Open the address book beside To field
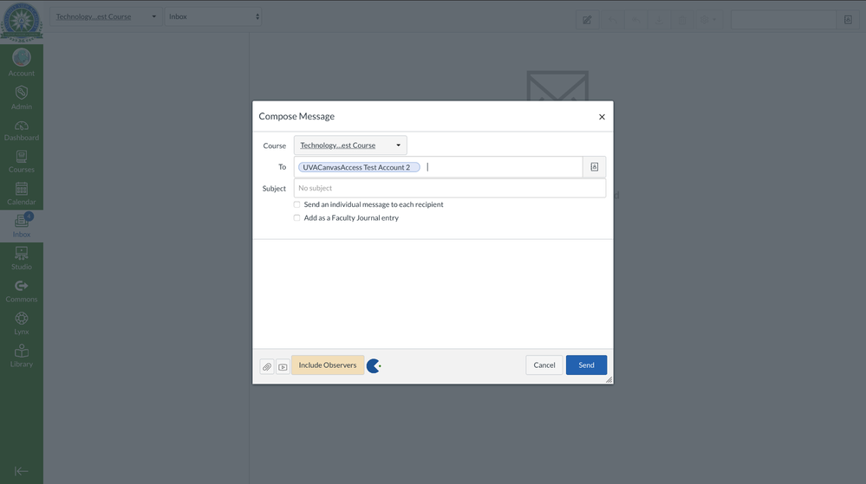The height and width of the screenshot is (484, 866). [x=594, y=167]
